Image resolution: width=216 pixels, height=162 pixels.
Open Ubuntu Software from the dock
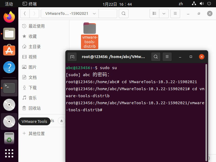point(9,50)
